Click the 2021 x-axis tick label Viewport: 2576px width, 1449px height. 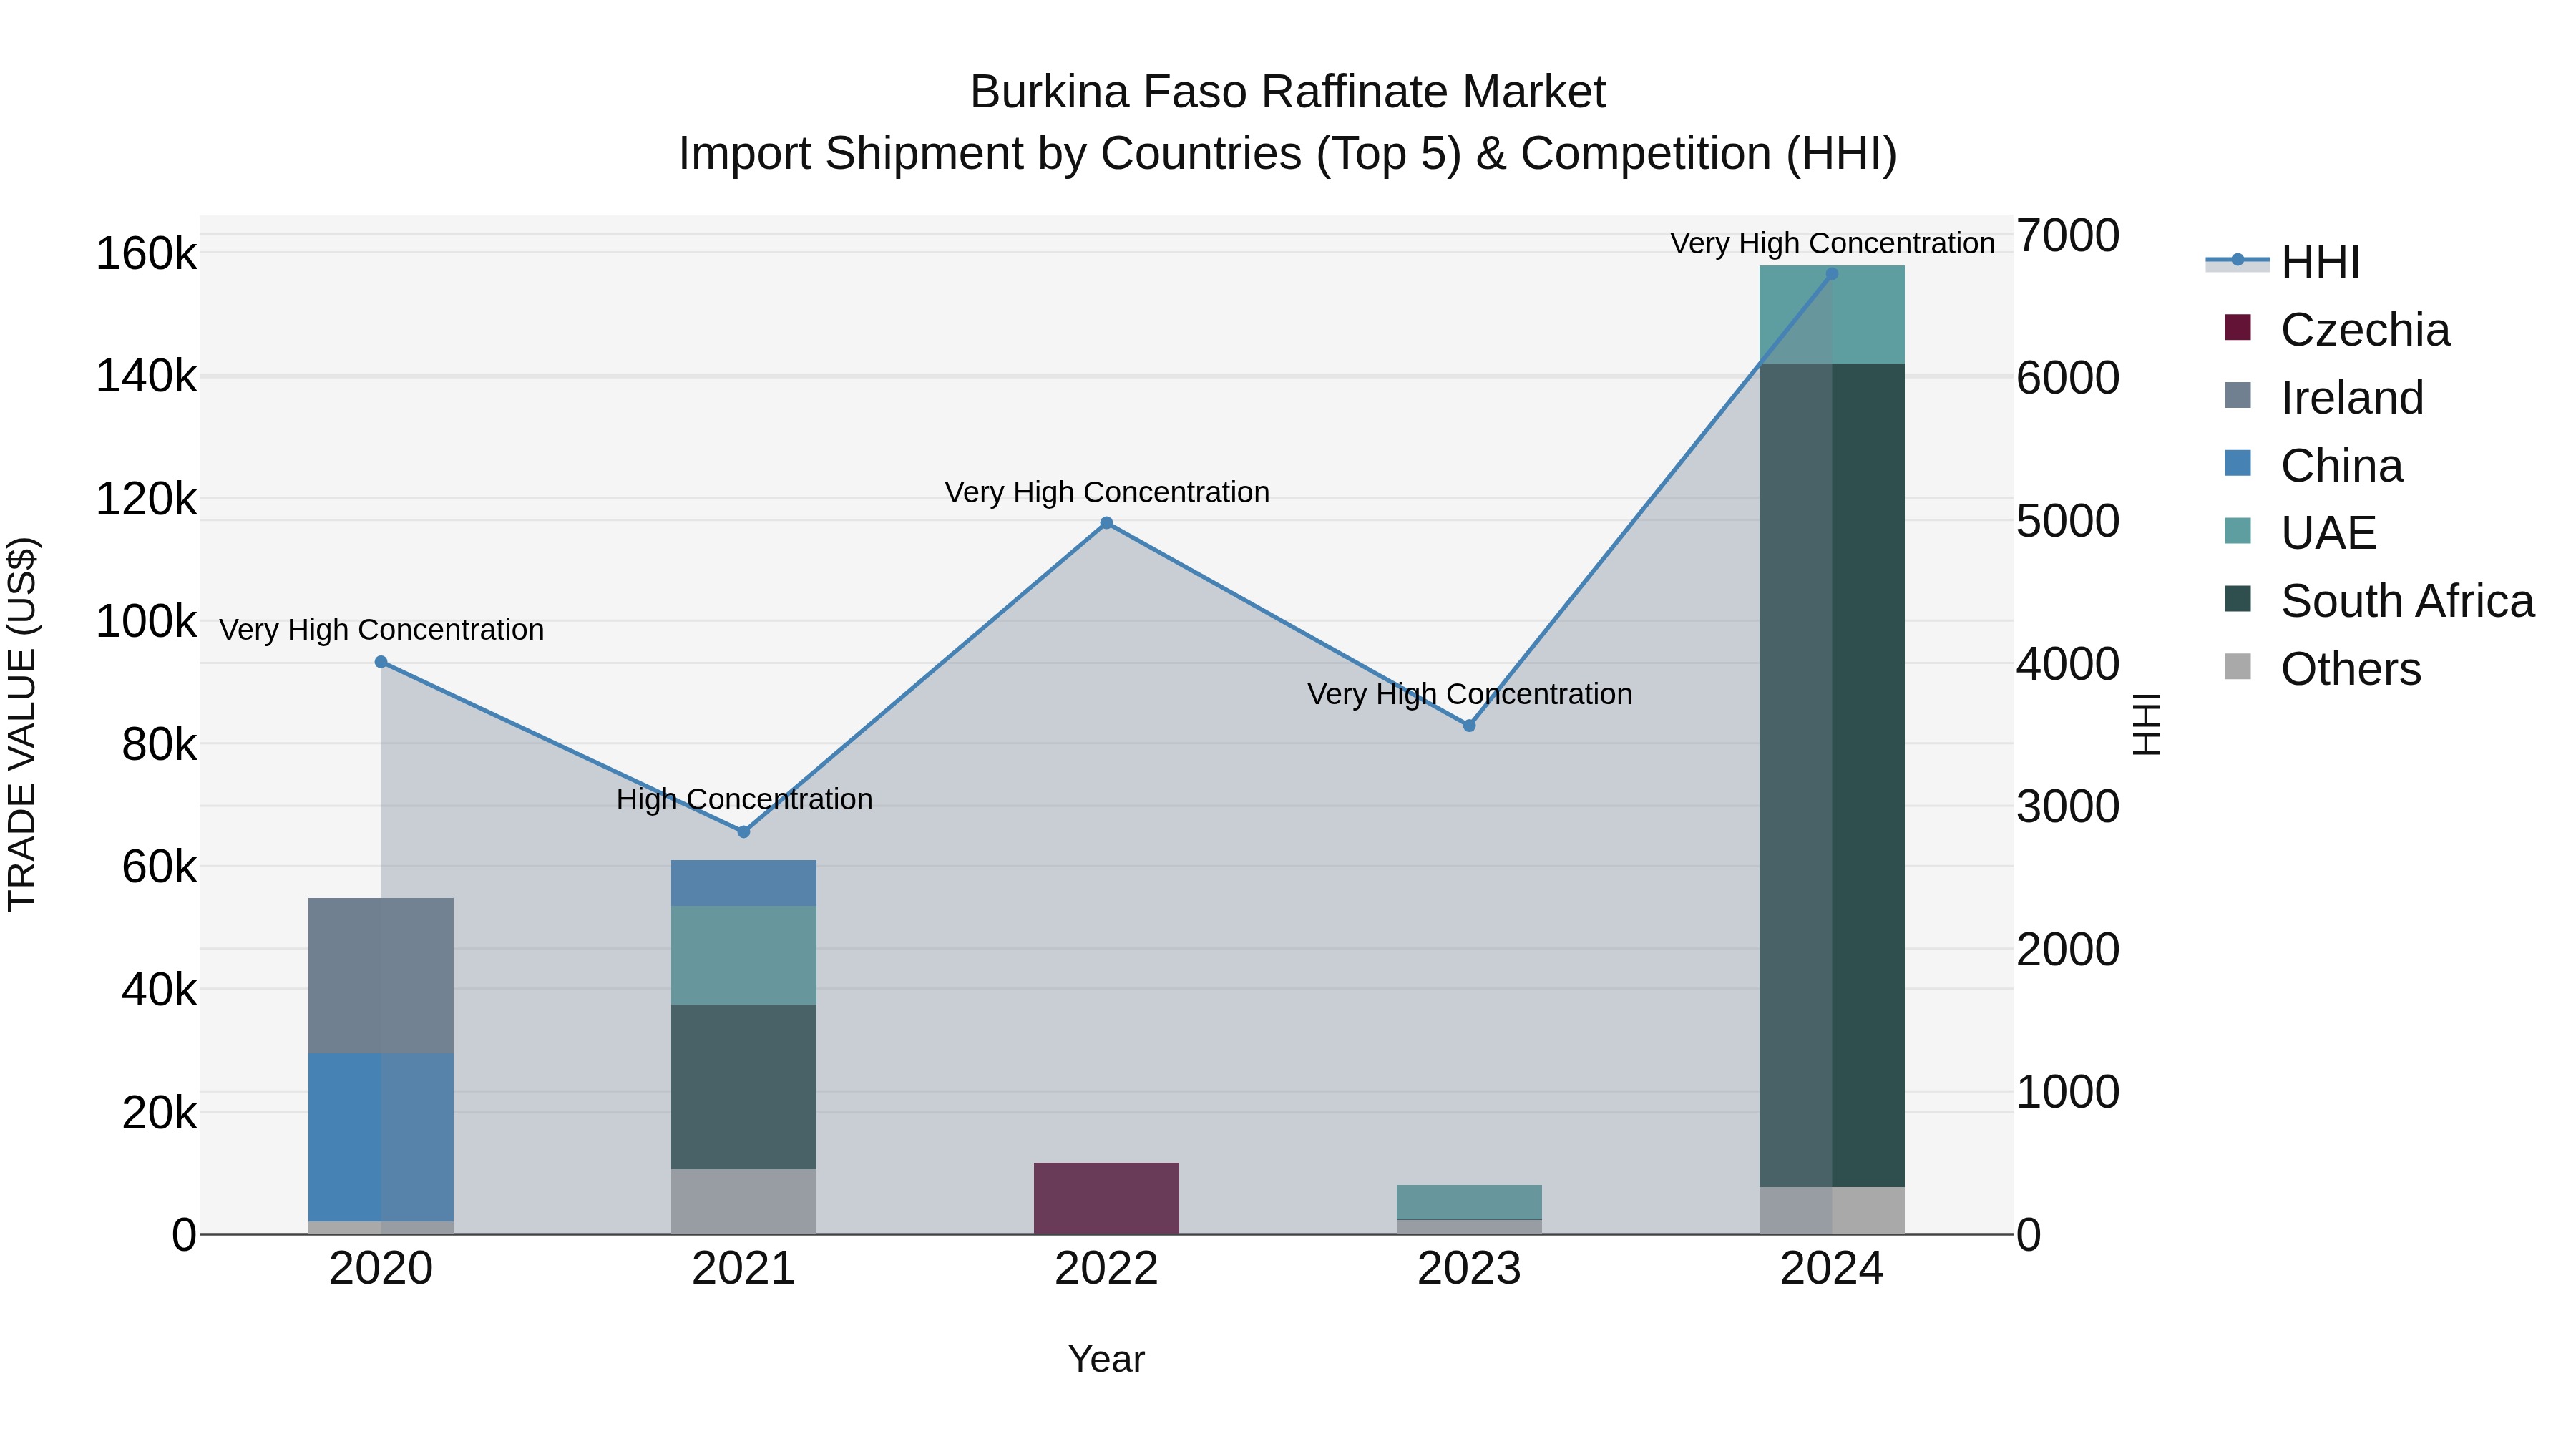coord(744,1269)
